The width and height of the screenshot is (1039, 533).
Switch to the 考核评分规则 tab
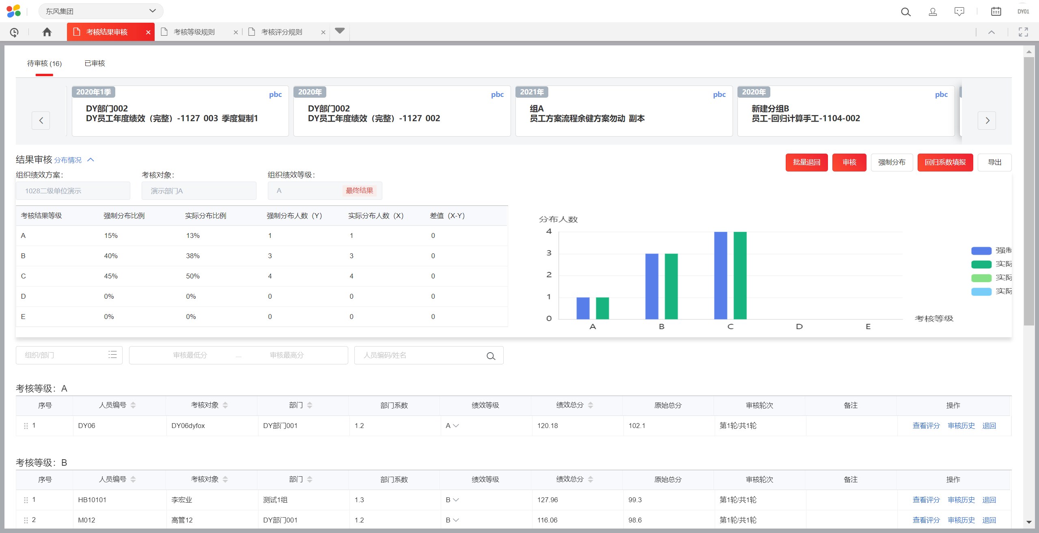[x=282, y=32]
